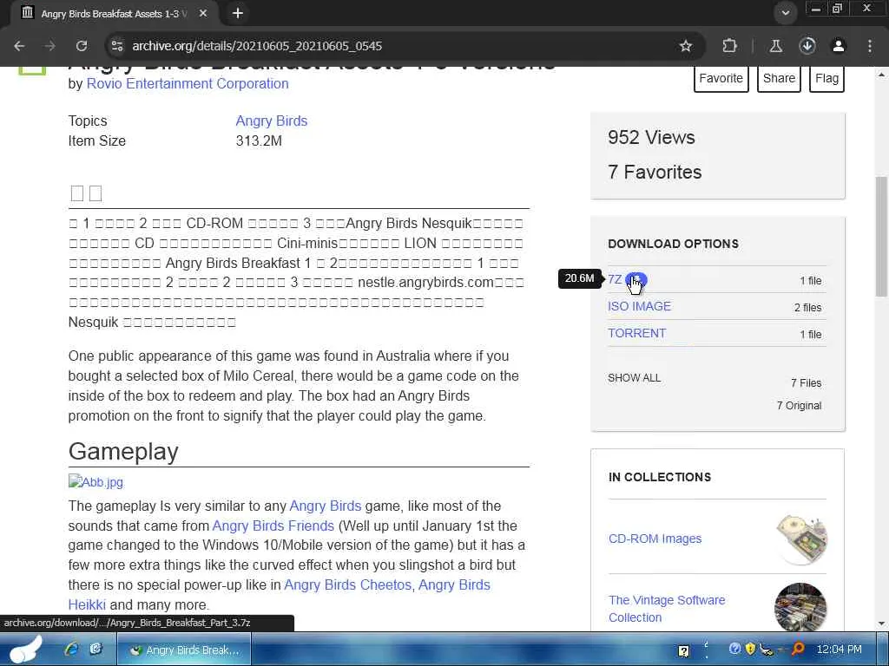Click the download icon next to 7Z
The height and width of the screenshot is (666, 889).
click(x=635, y=280)
